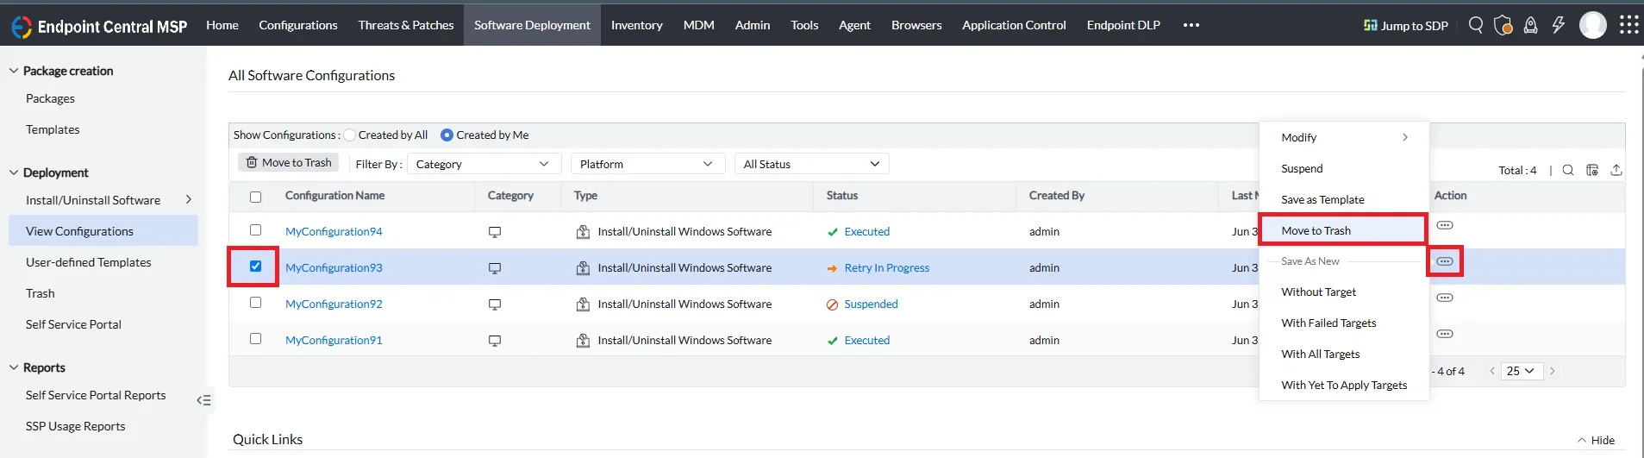Change the 25 rows-per-page dropdown
This screenshot has height=458, width=1644.
[1522, 371]
